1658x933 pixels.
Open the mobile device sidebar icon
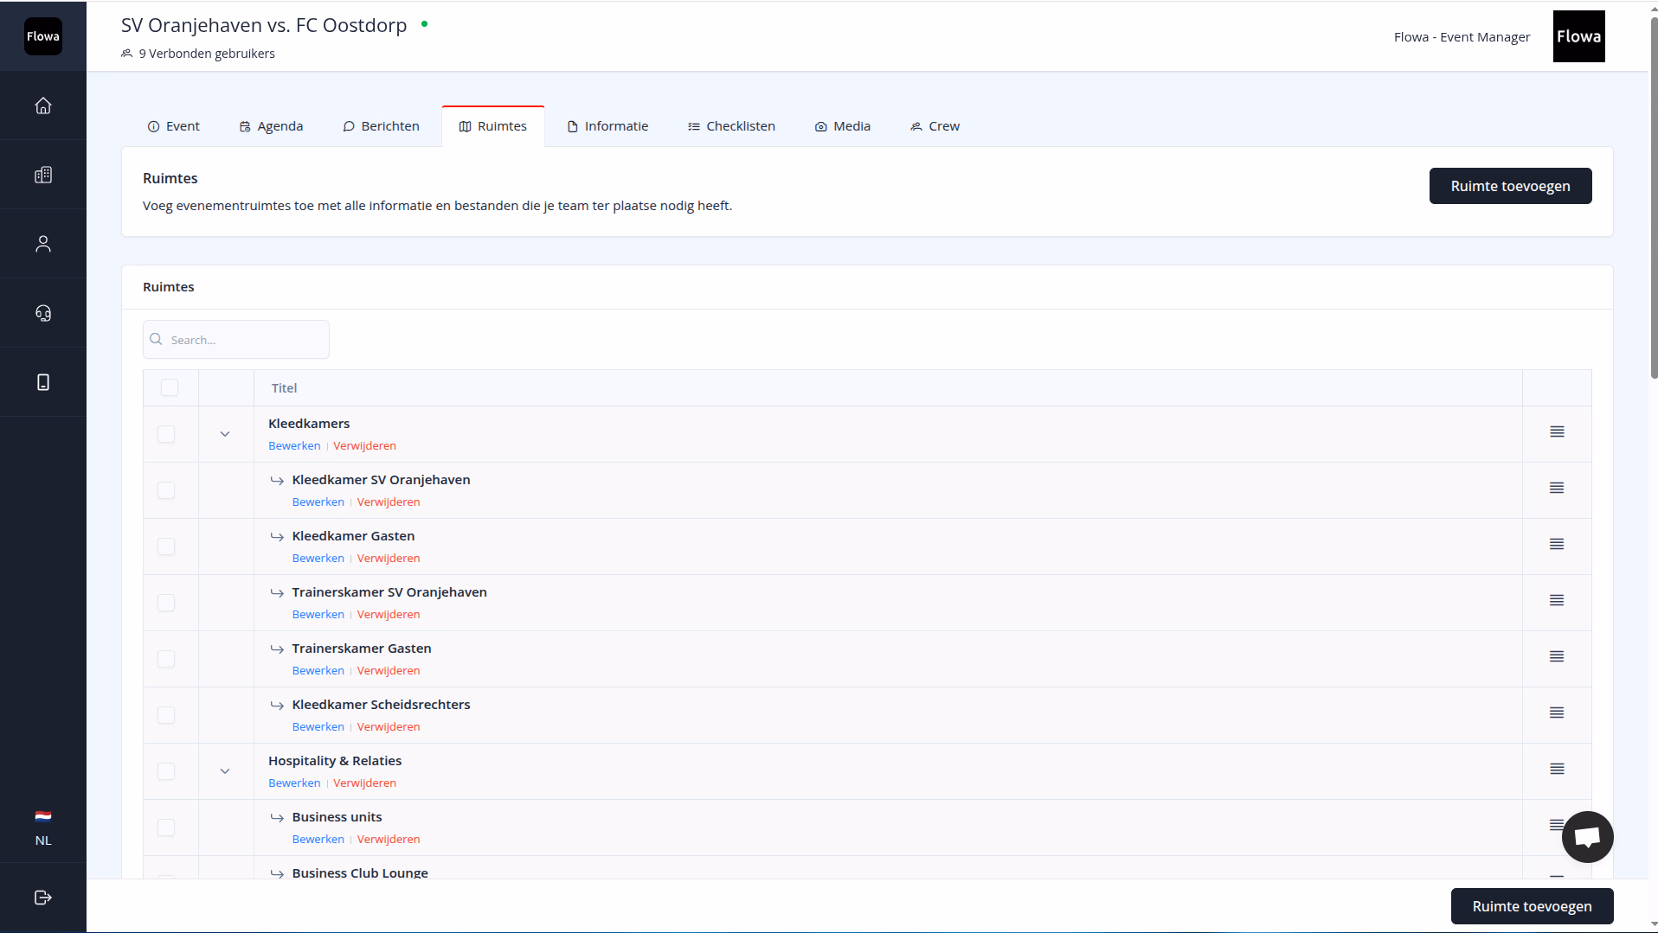pos(43,382)
